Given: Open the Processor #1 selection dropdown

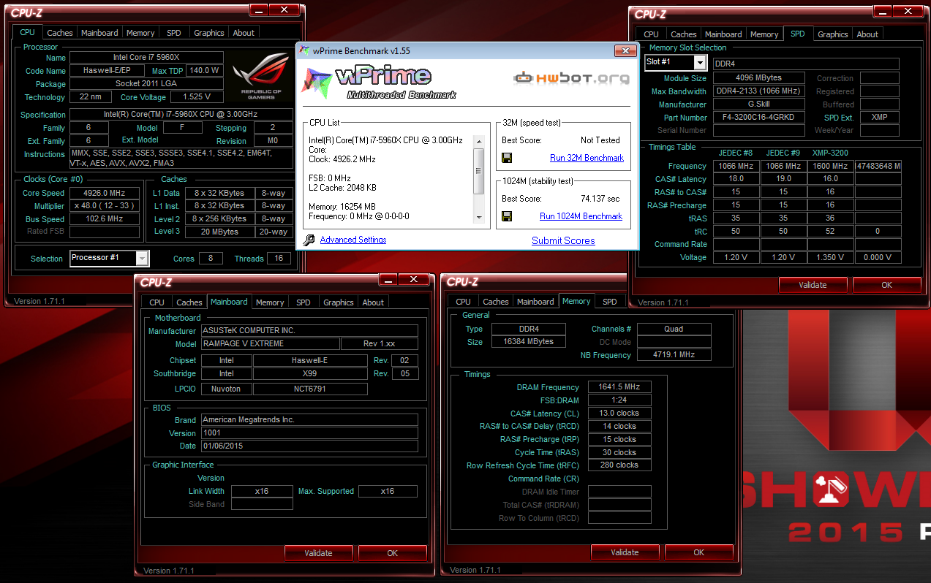Looking at the screenshot, I should point(143,258).
